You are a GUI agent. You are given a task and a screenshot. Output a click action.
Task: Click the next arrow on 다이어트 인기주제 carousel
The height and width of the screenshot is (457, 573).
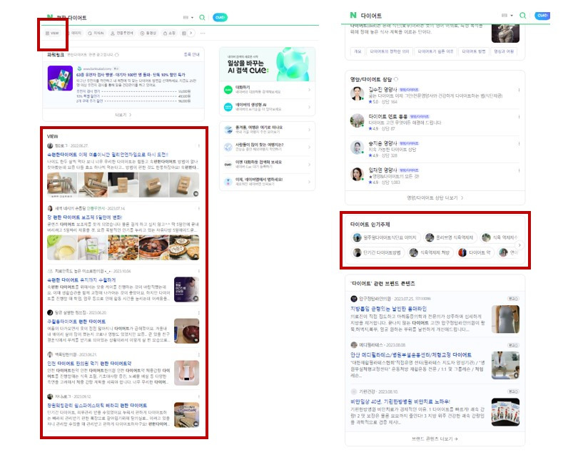tap(519, 246)
